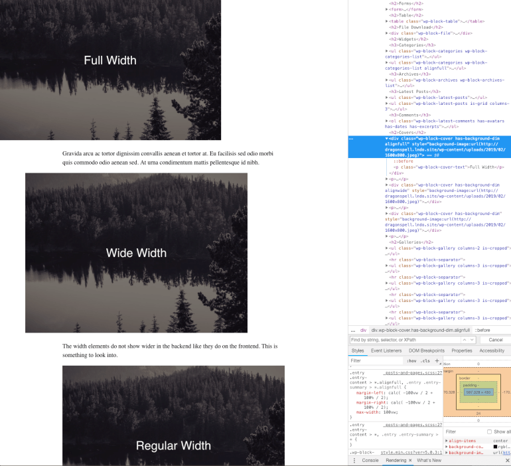The image size is (511, 466).
Task: Open the Properties tab
Action: point(462,350)
